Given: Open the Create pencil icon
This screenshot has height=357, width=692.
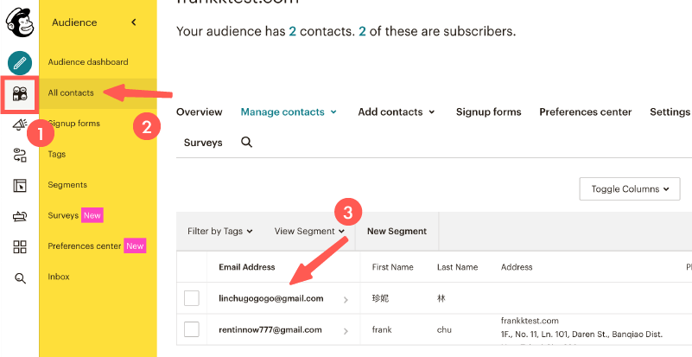Looking at the screenshot, I should point(19,63).
